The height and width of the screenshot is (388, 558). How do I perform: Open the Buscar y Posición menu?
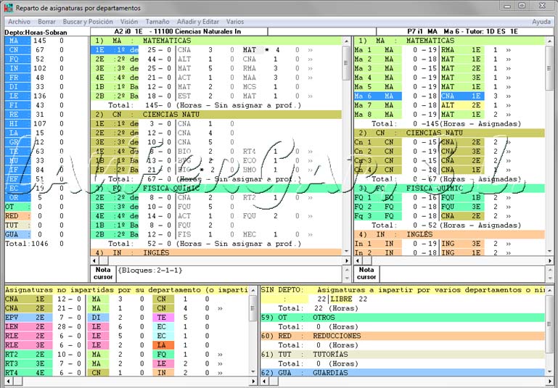pyautogui.click(x=88, y=22)
